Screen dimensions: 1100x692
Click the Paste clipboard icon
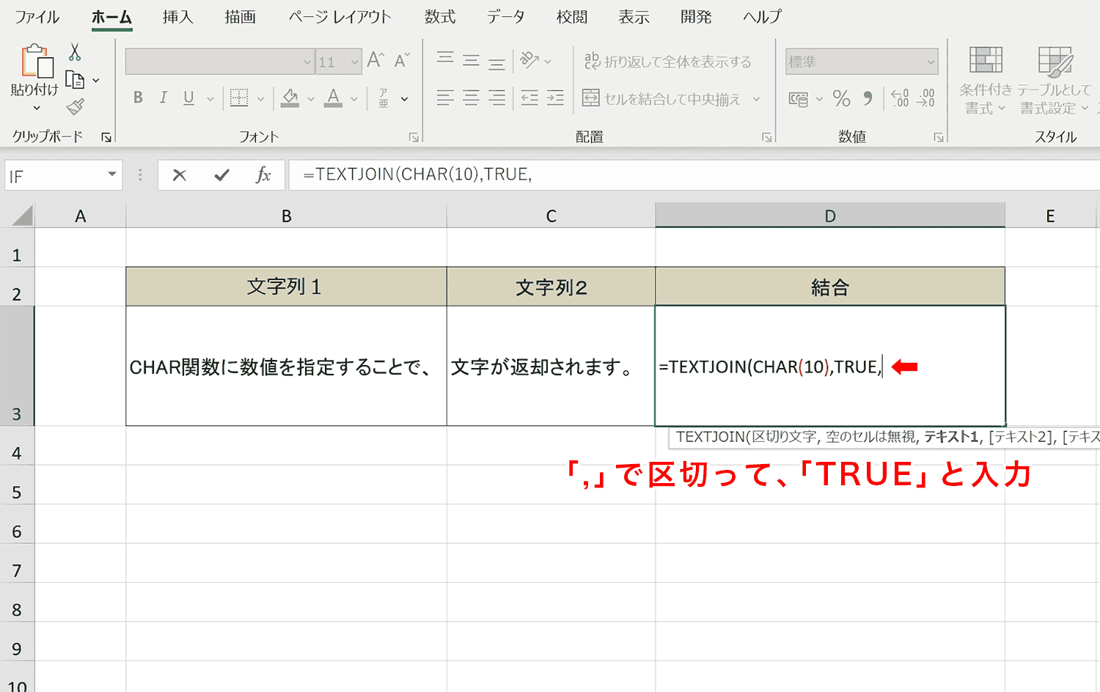tap(37, 61)
